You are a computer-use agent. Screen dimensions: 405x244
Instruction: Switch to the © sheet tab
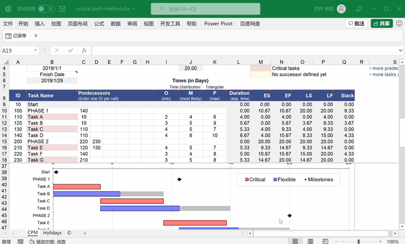[69, 233]
